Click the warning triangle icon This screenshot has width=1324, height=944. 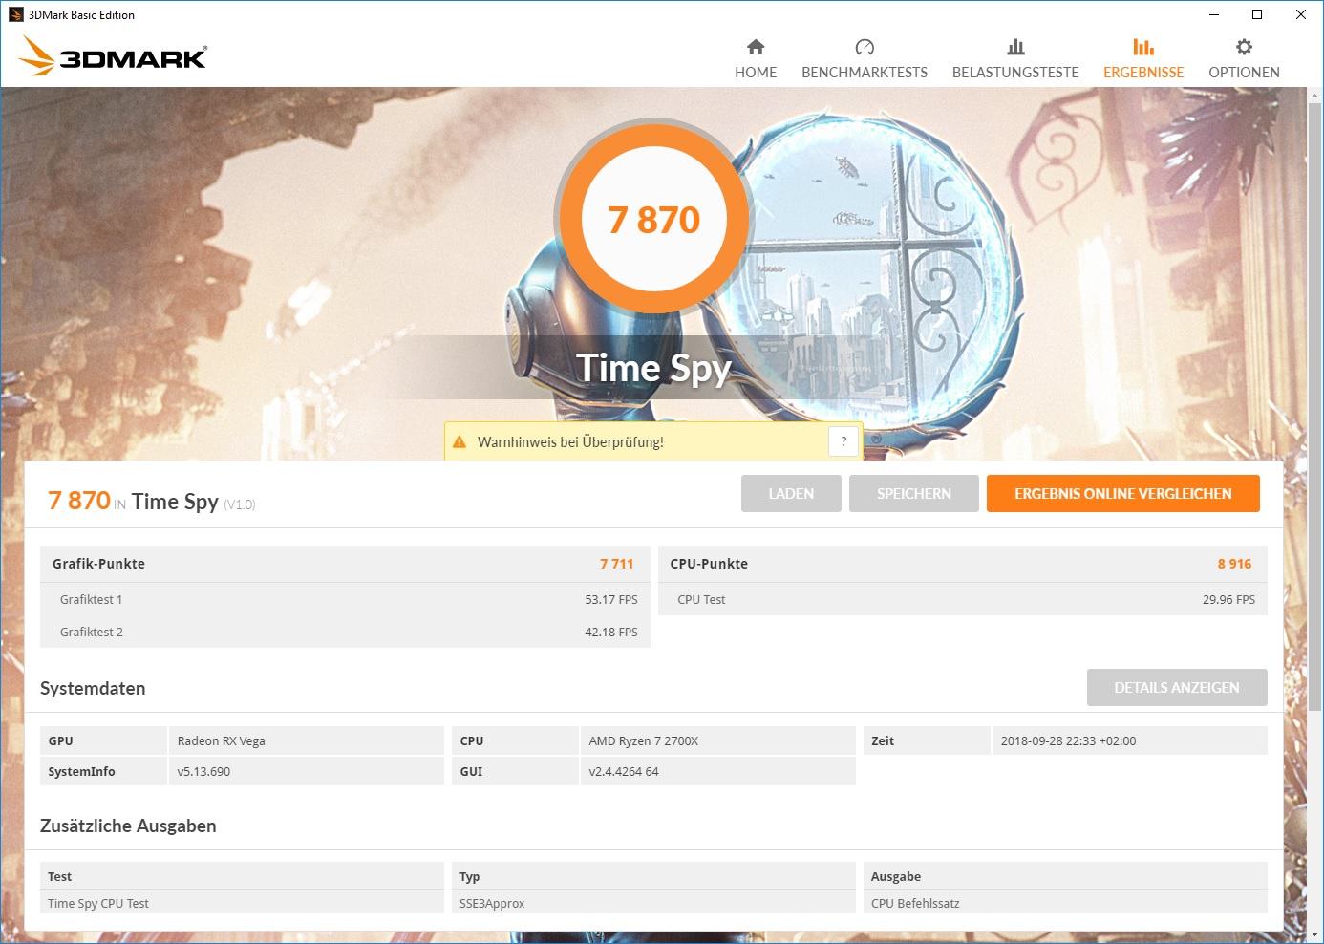459,442
